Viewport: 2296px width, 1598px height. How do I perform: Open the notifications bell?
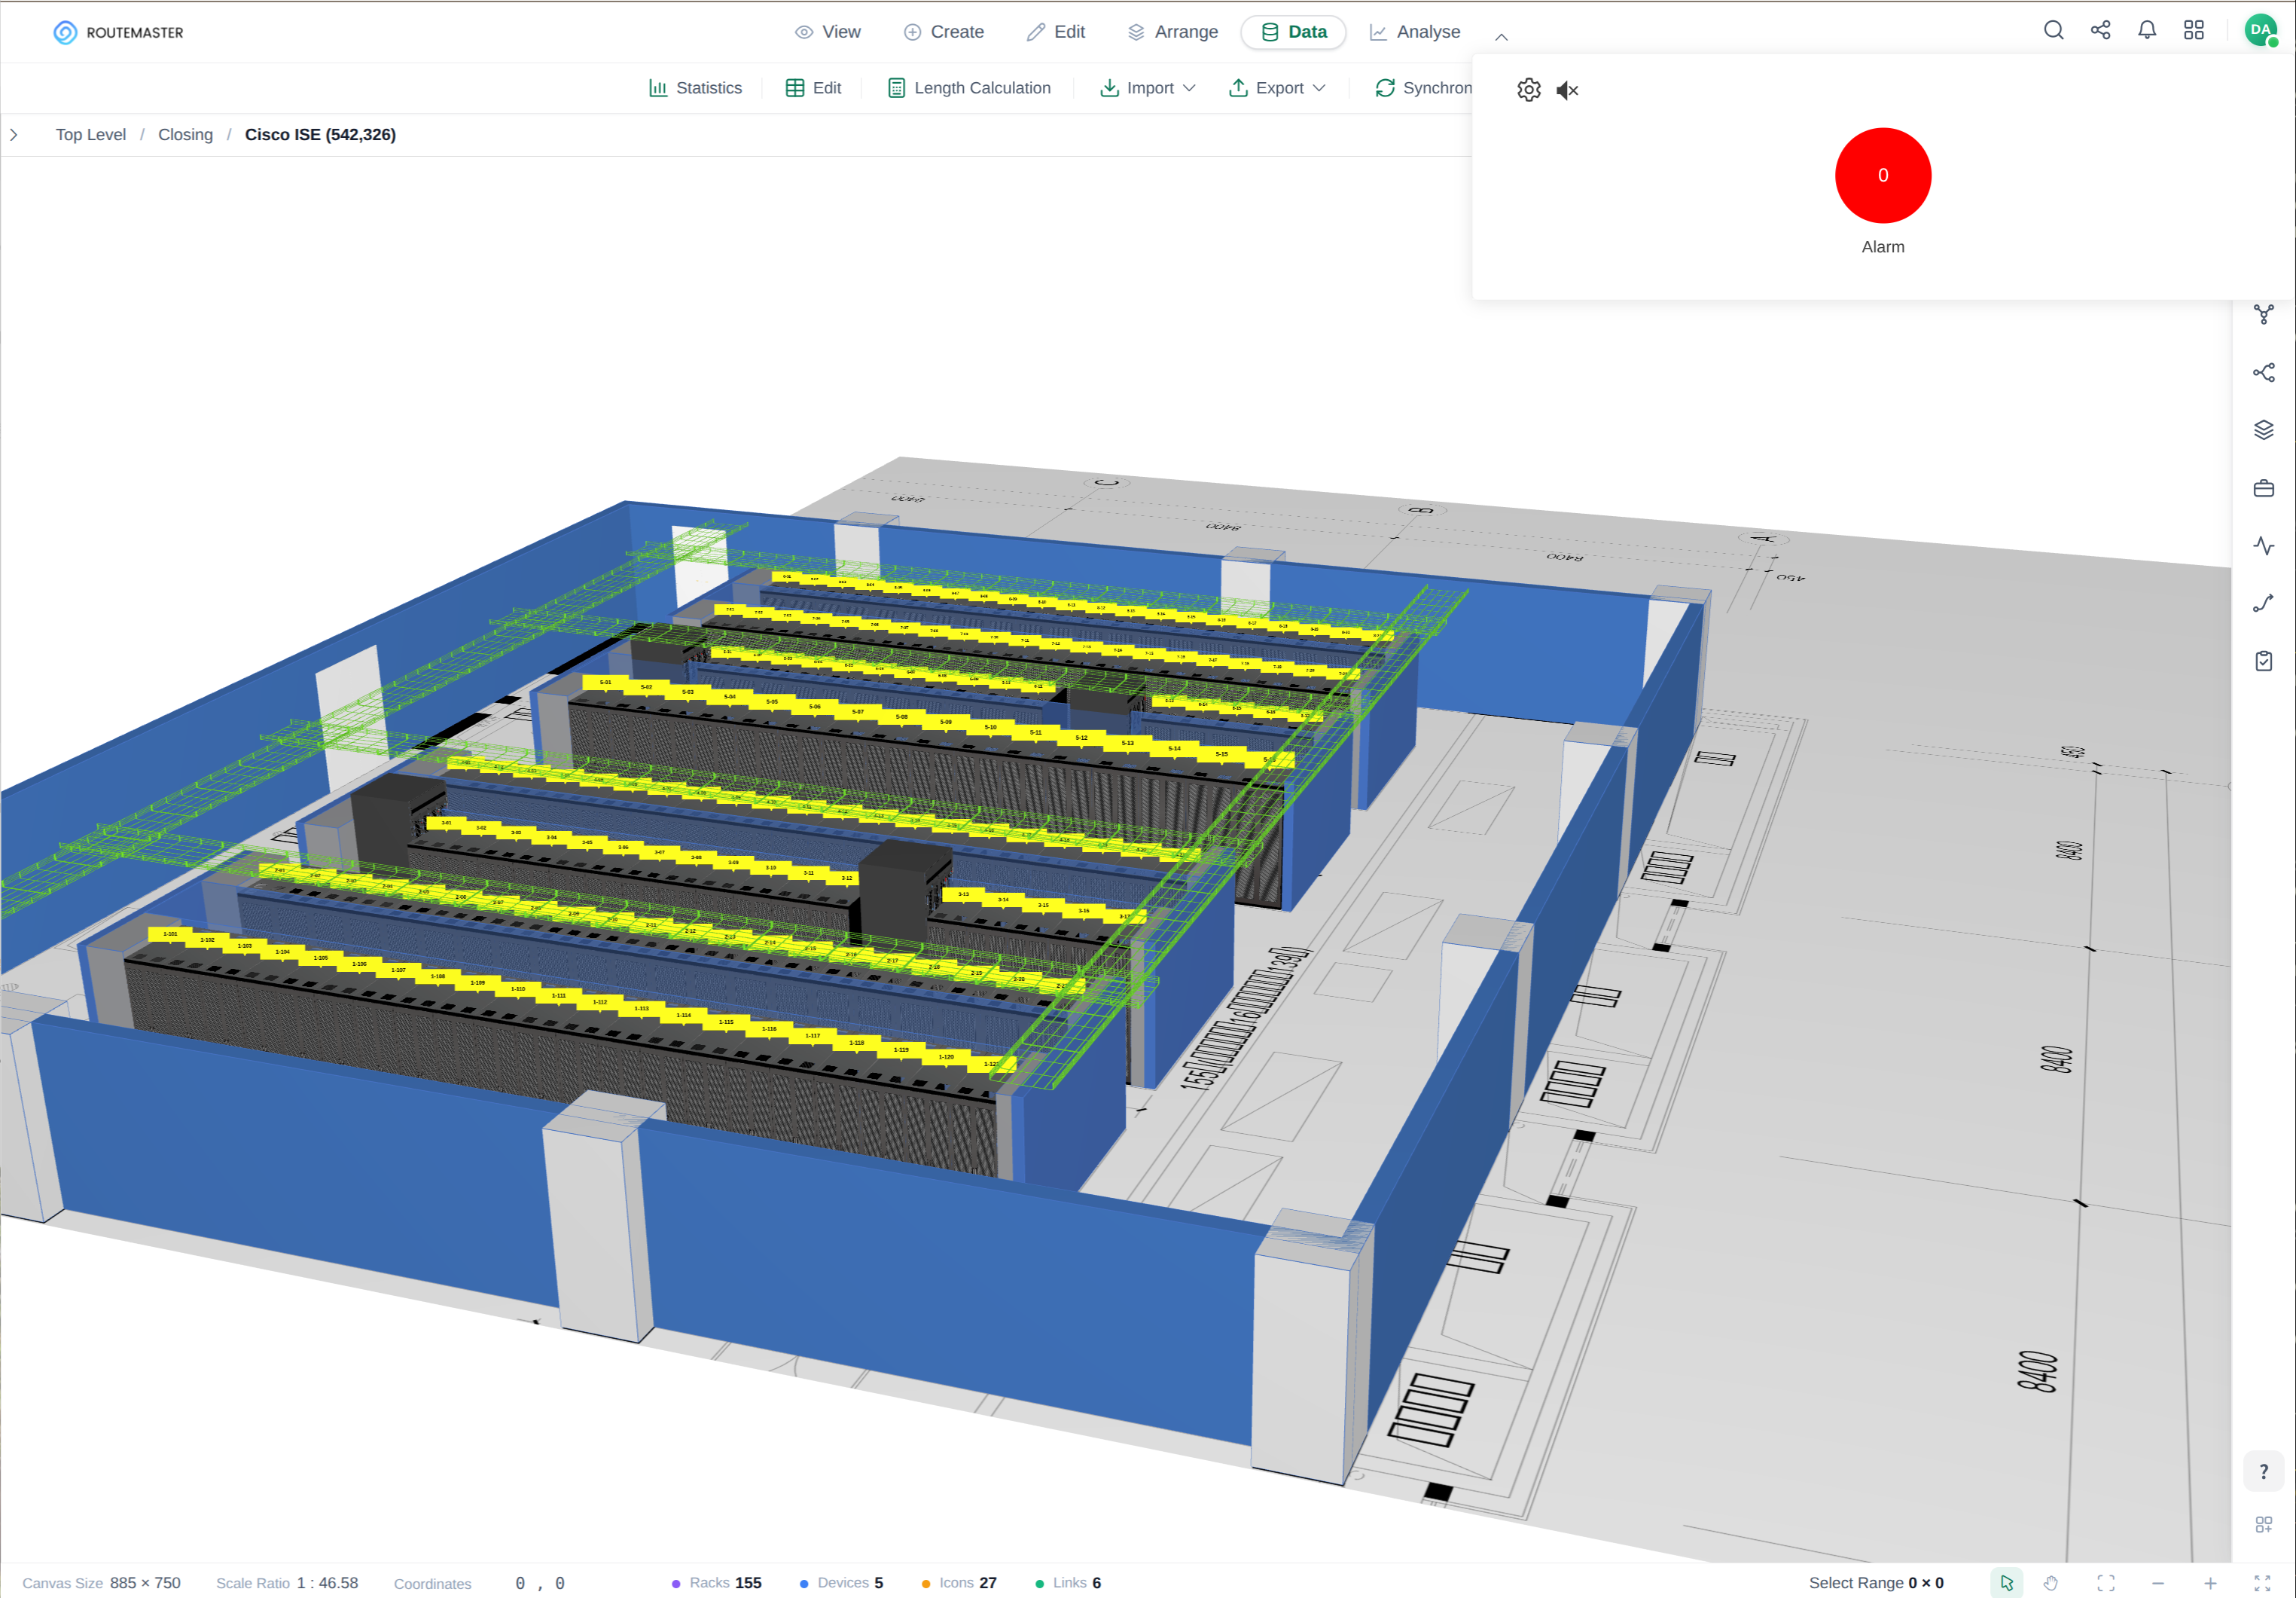pyautogui.click(x=2147, y=30)
